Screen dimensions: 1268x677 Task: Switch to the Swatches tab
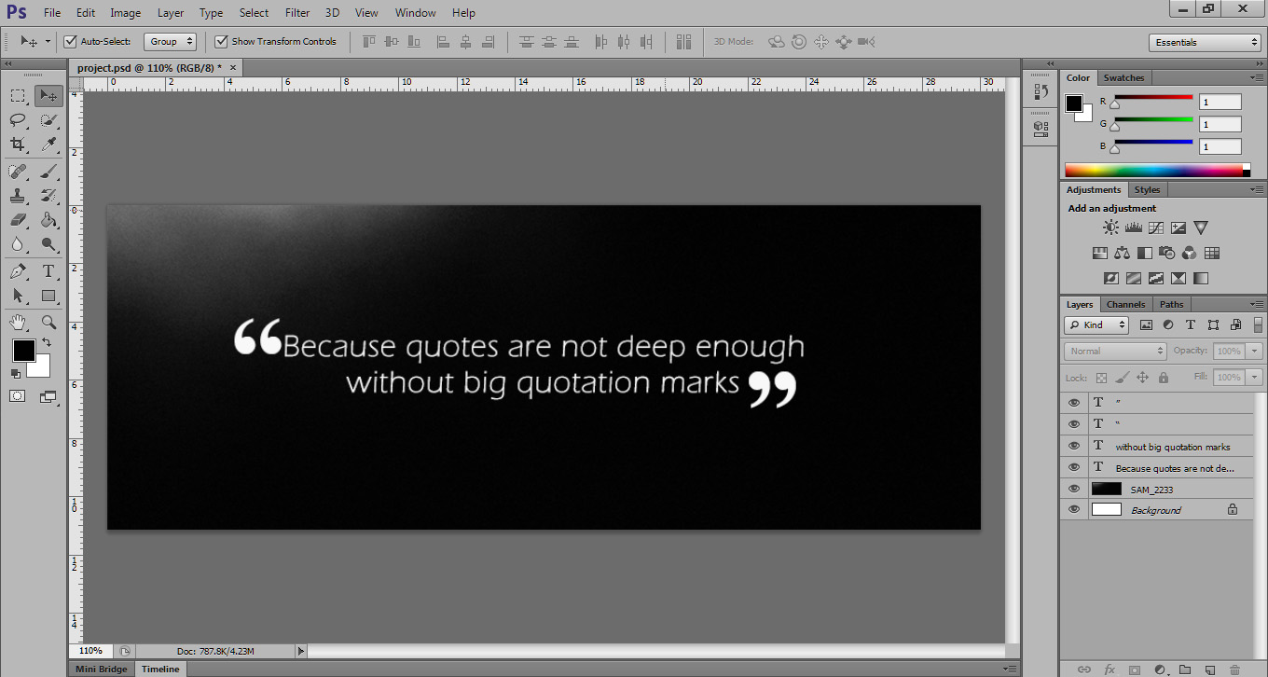[x=1124, y=77]
